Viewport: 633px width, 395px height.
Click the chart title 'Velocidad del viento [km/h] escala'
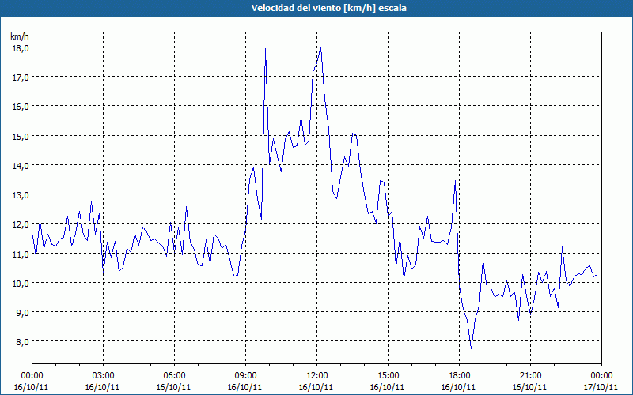coord(328,8)
